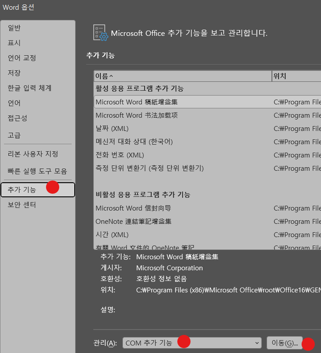
Task: Click the 위치 path starting C:₩Program Files (x86)
Action: (229, 290)
